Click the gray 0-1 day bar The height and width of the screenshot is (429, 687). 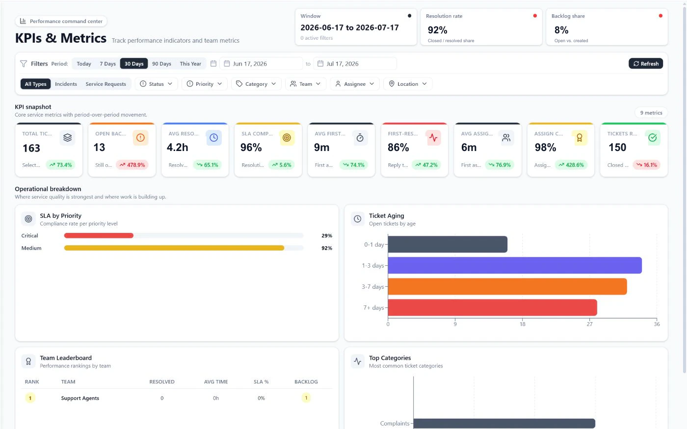point(448,244)
